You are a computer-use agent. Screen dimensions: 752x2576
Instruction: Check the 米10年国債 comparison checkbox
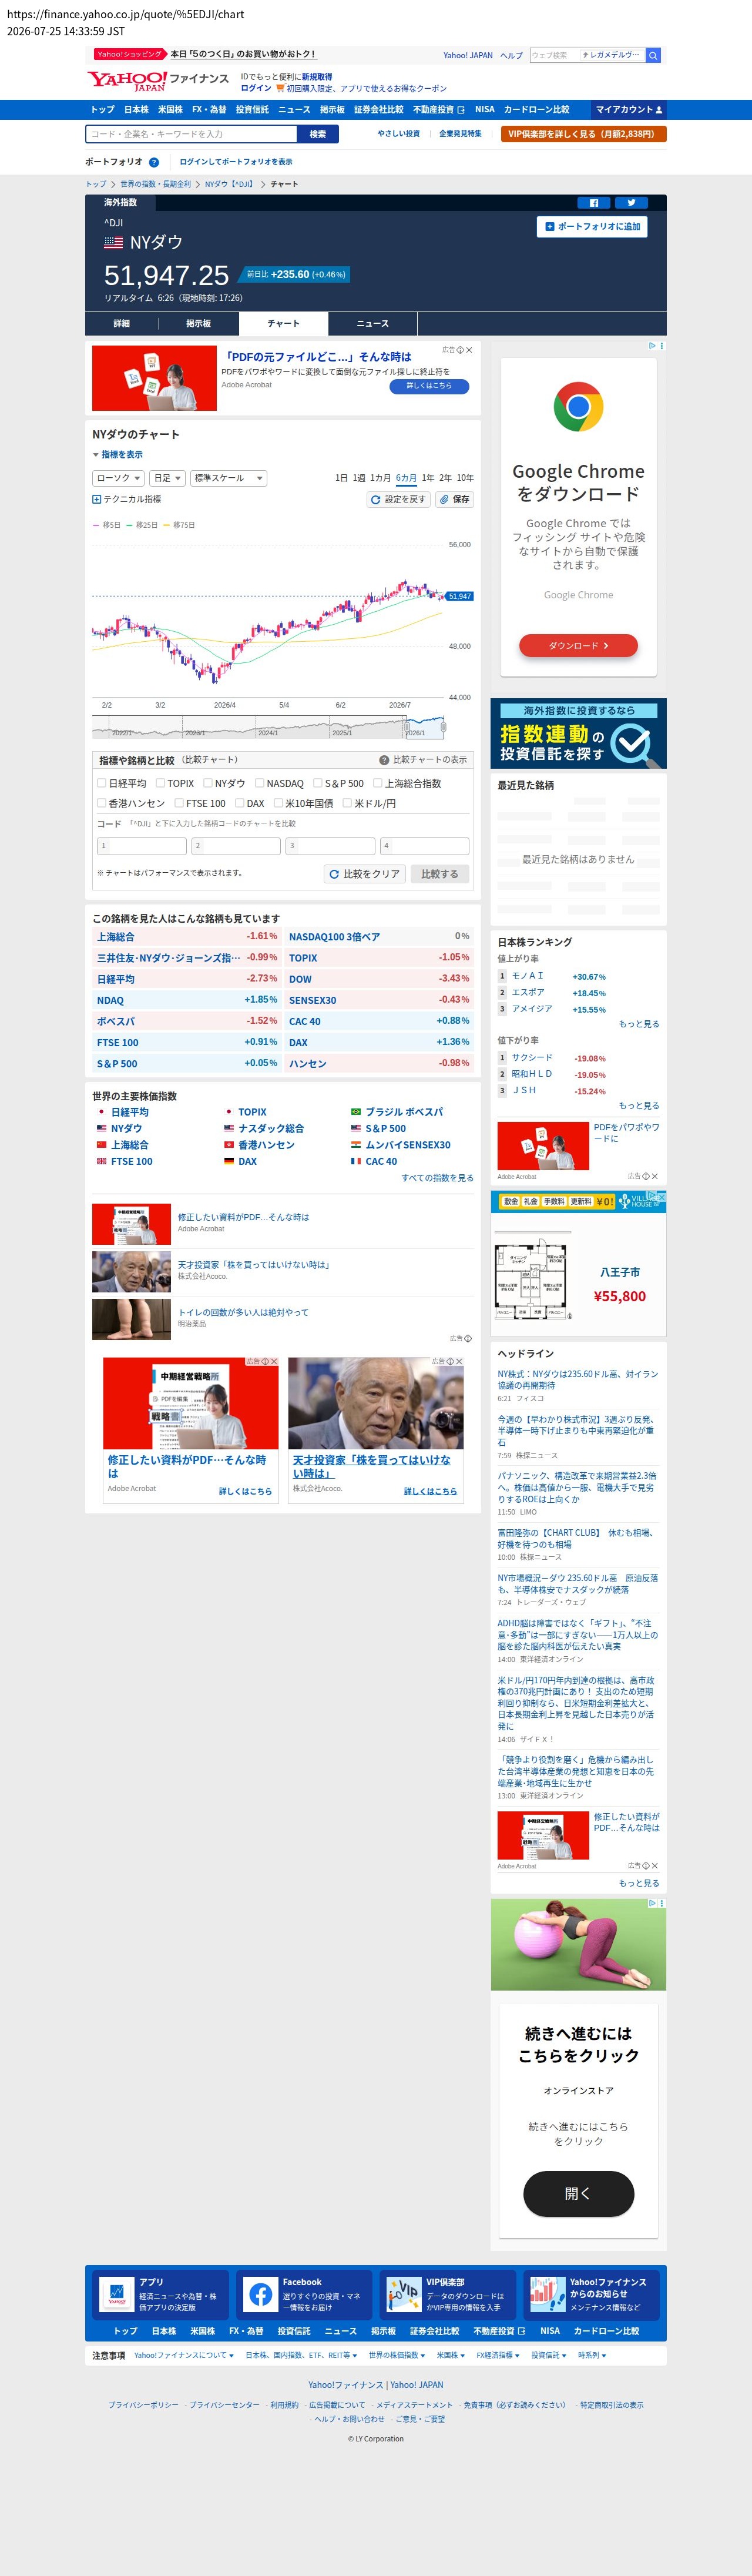tap(278, 803)
